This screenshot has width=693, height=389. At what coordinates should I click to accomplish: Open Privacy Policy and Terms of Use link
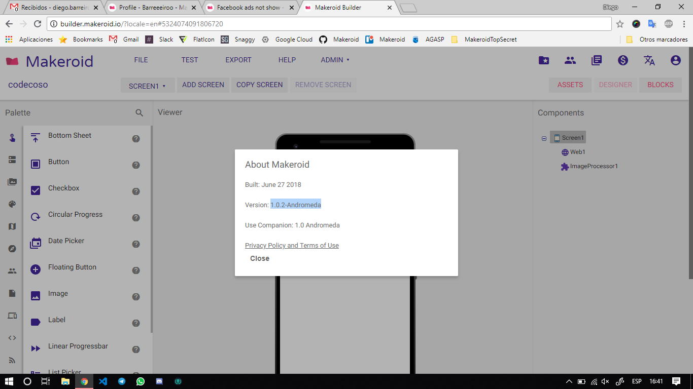coord(292,246)
